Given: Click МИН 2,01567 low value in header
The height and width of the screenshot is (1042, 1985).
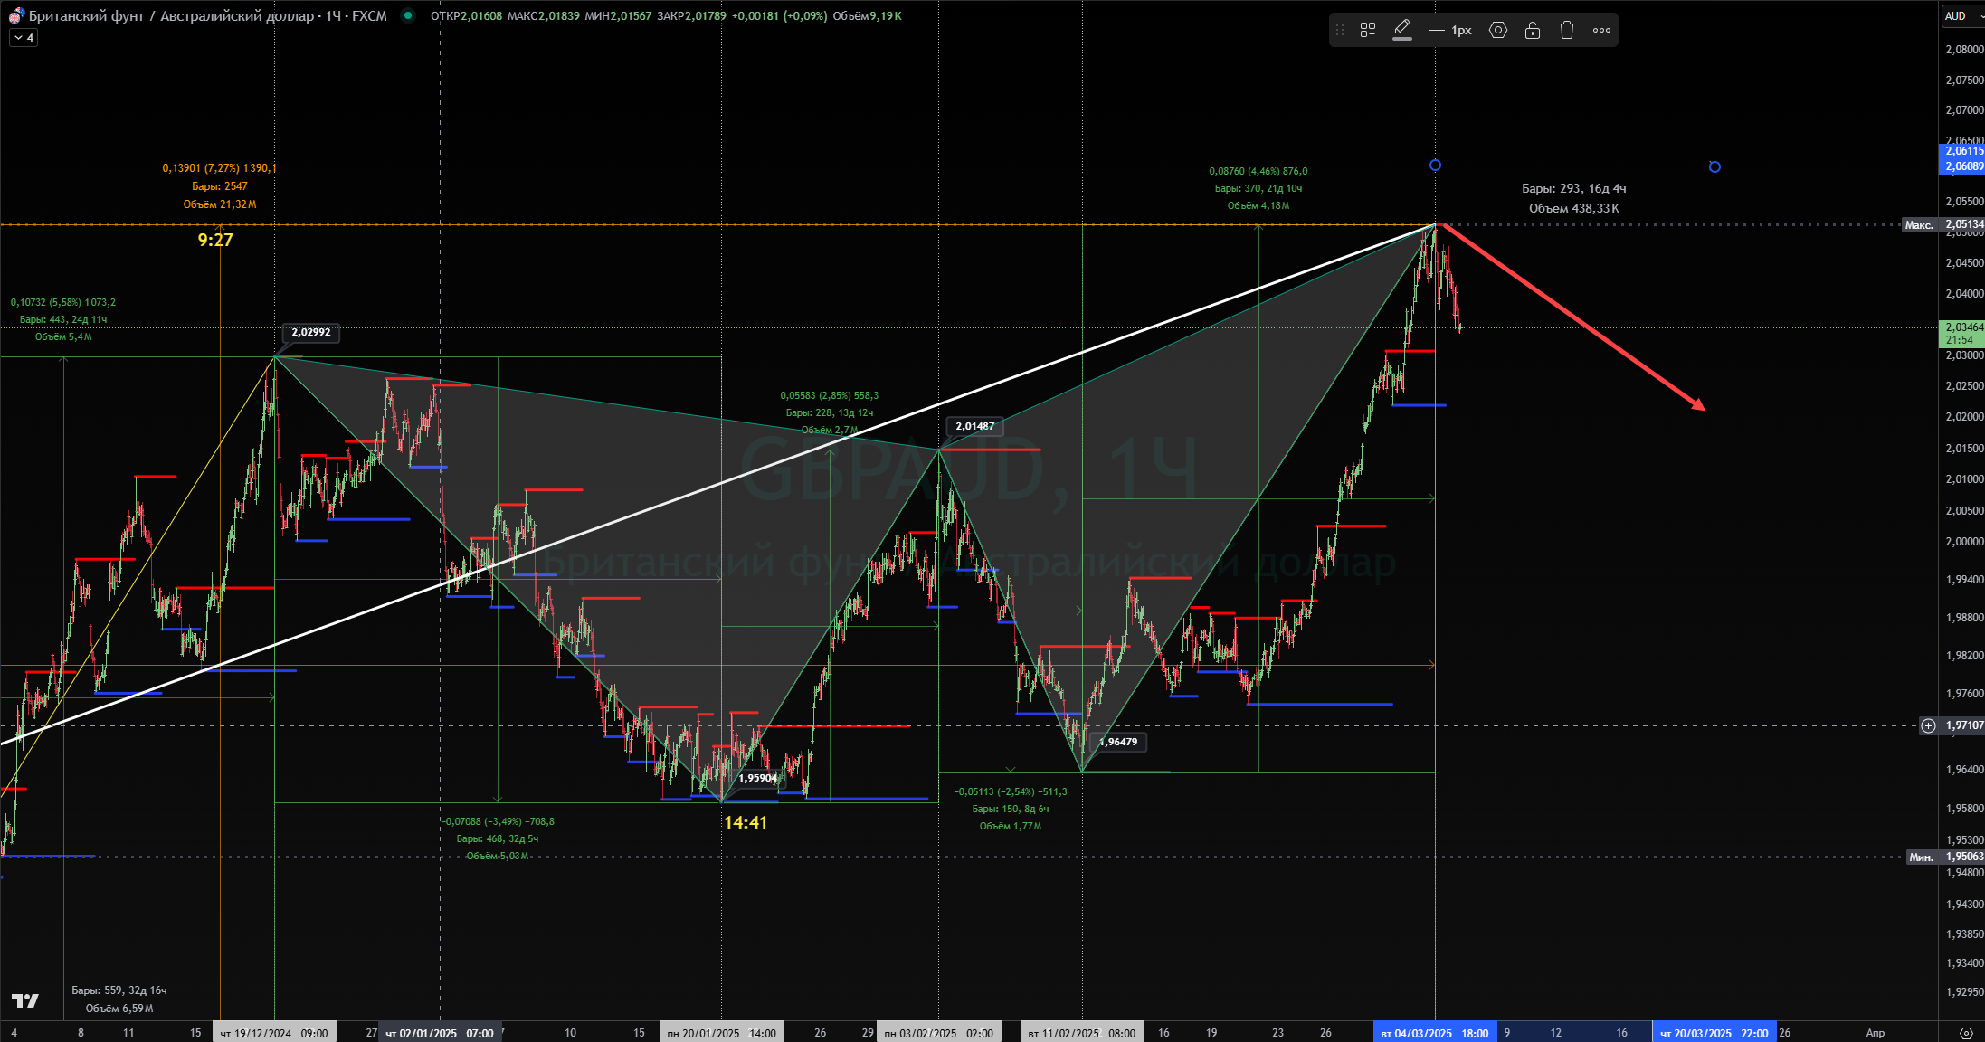Looking at the screenshot, I should point(618,15).
